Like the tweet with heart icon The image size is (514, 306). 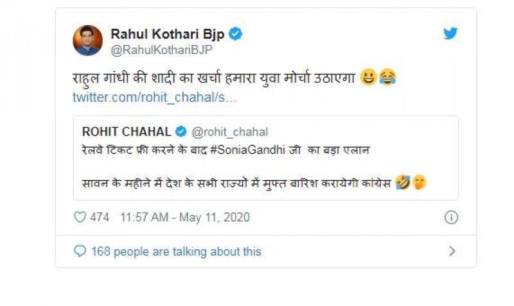click(80, 217)
